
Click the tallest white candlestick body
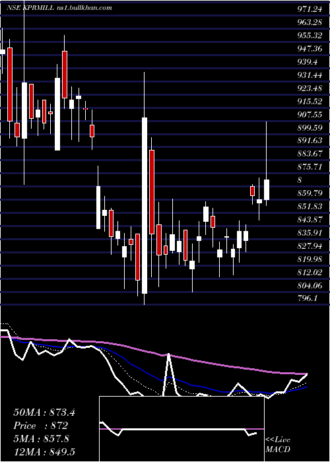coord(145,206)
